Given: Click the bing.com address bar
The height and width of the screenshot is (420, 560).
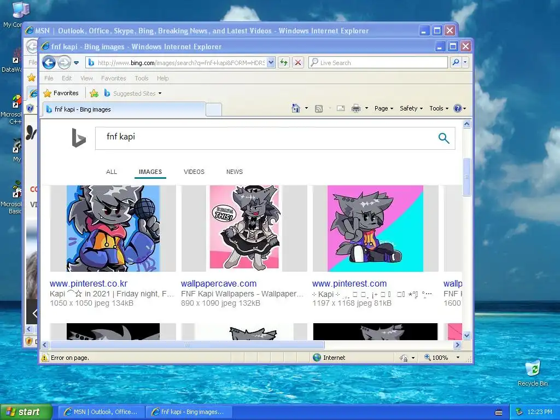Looking at the screenshot, I should coord(176,63).
